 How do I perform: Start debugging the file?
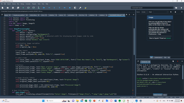(44, 8)
